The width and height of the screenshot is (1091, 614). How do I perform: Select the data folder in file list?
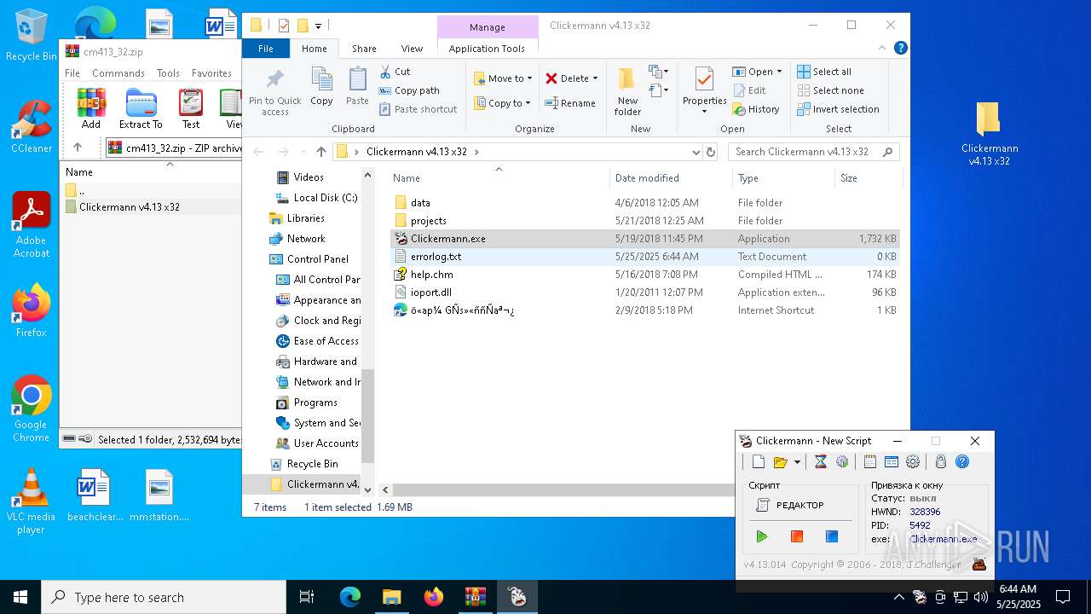coord(646,203)
